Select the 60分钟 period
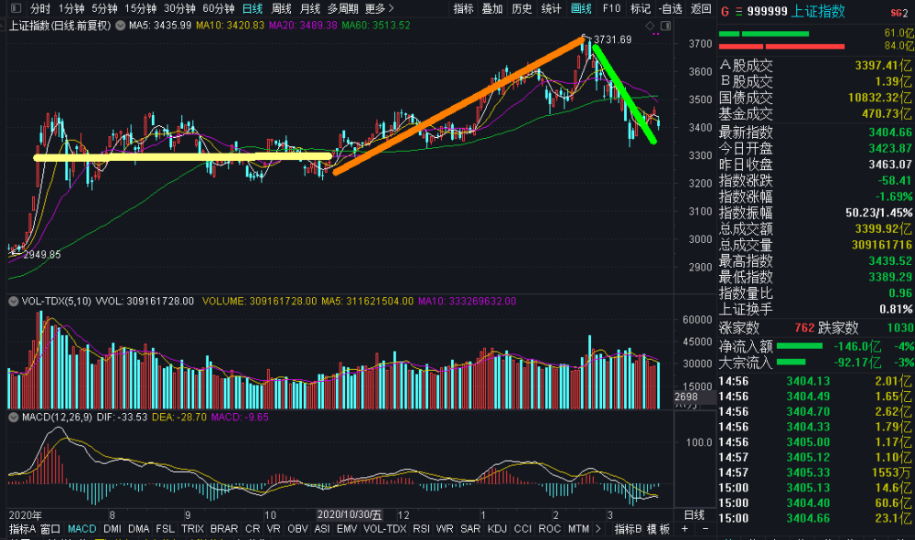This screenshot has height=540, width=915. [219, 9]
